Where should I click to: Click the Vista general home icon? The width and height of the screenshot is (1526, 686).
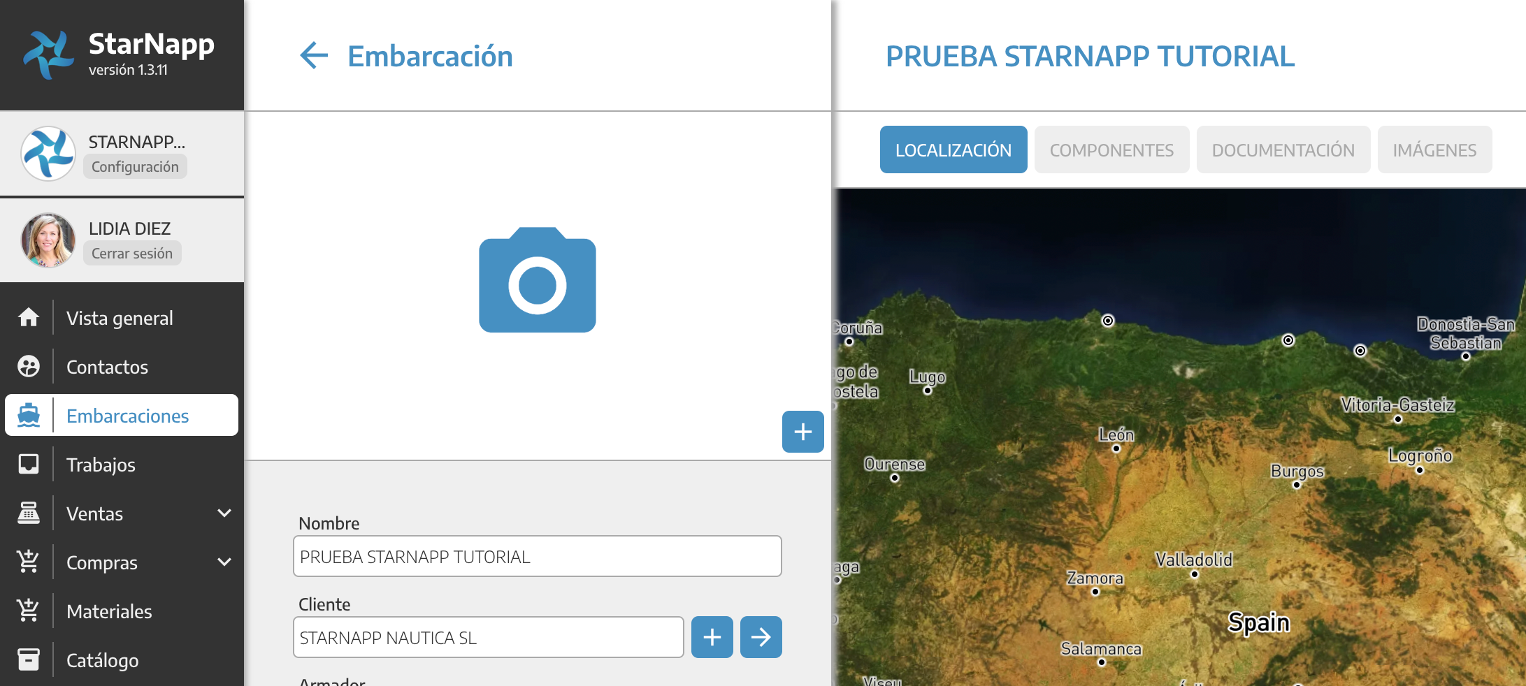(29, 318)
